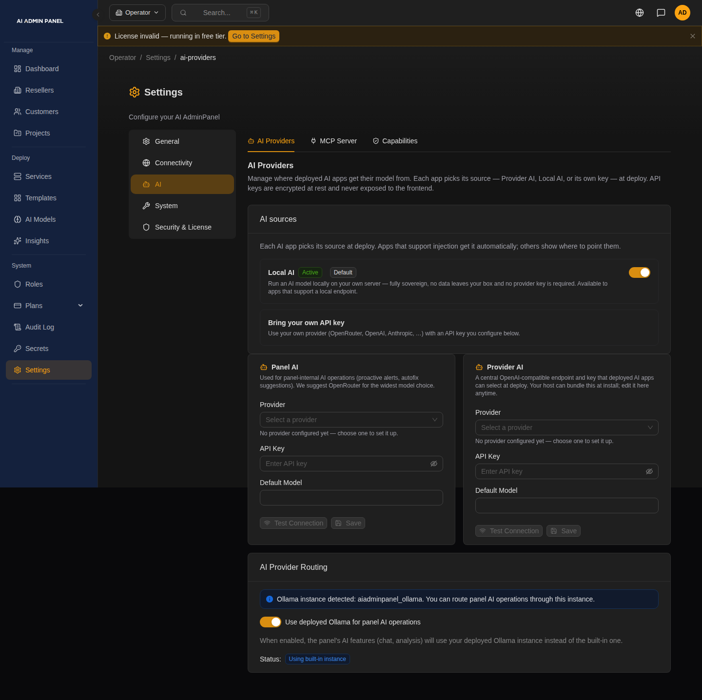
Task: Select System settings section
Action: [182, 206]
